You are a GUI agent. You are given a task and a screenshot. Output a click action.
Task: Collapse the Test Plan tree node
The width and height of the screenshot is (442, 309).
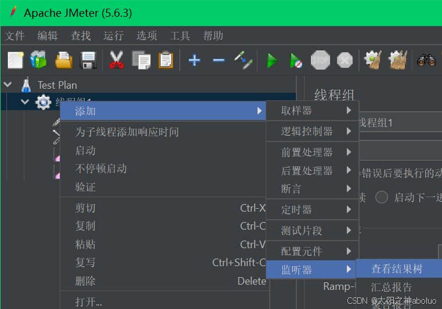[x=8, y=84]
